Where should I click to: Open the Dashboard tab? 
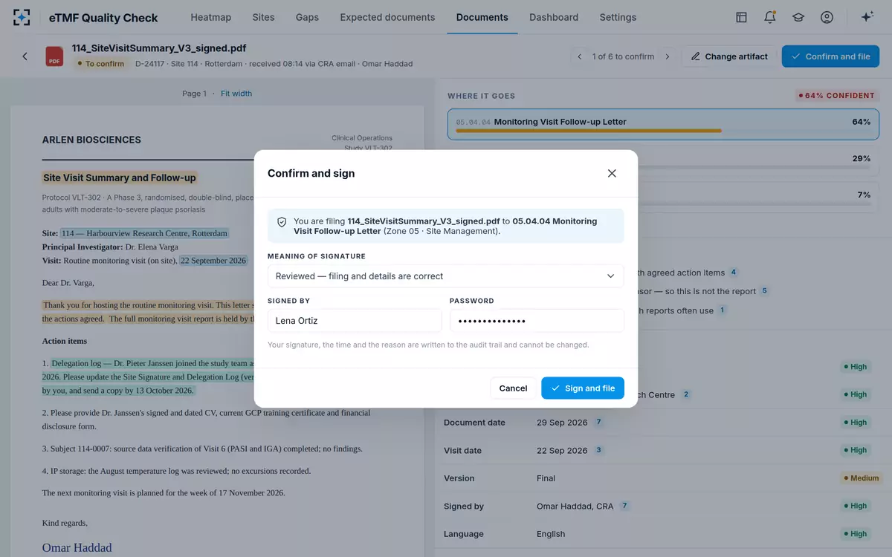pos(554,17)
